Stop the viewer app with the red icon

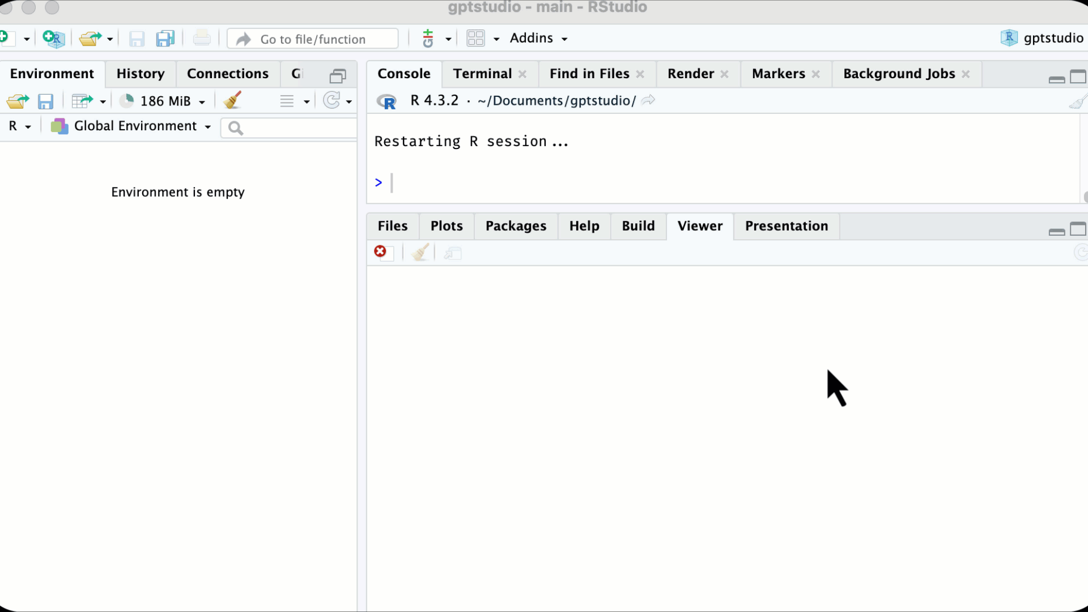point(380,252)
